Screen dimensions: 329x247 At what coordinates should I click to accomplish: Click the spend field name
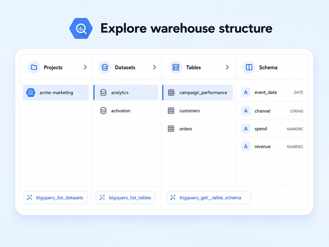[x=261, y=129]
